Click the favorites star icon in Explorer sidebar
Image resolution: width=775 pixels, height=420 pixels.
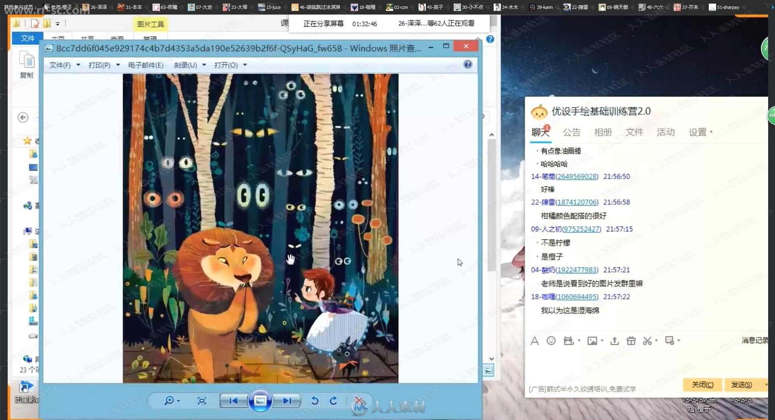click(27, 141)
